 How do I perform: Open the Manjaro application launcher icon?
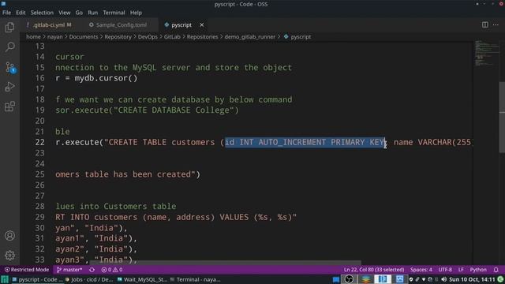tap(5, 279)
